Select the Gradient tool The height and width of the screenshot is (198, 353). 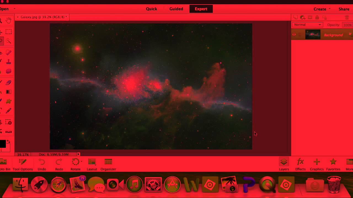click(9, 92)
